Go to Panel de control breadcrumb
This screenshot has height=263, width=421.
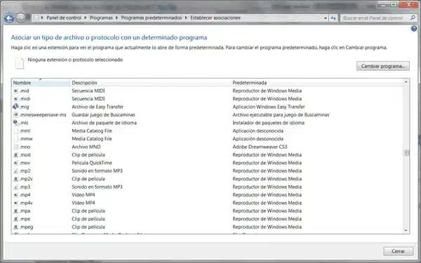(x=64, y=18)
